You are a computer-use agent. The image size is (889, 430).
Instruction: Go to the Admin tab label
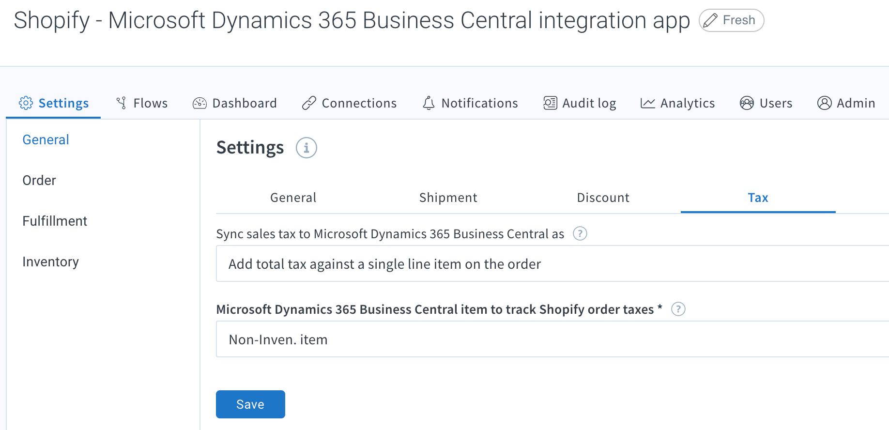point(856,103)
